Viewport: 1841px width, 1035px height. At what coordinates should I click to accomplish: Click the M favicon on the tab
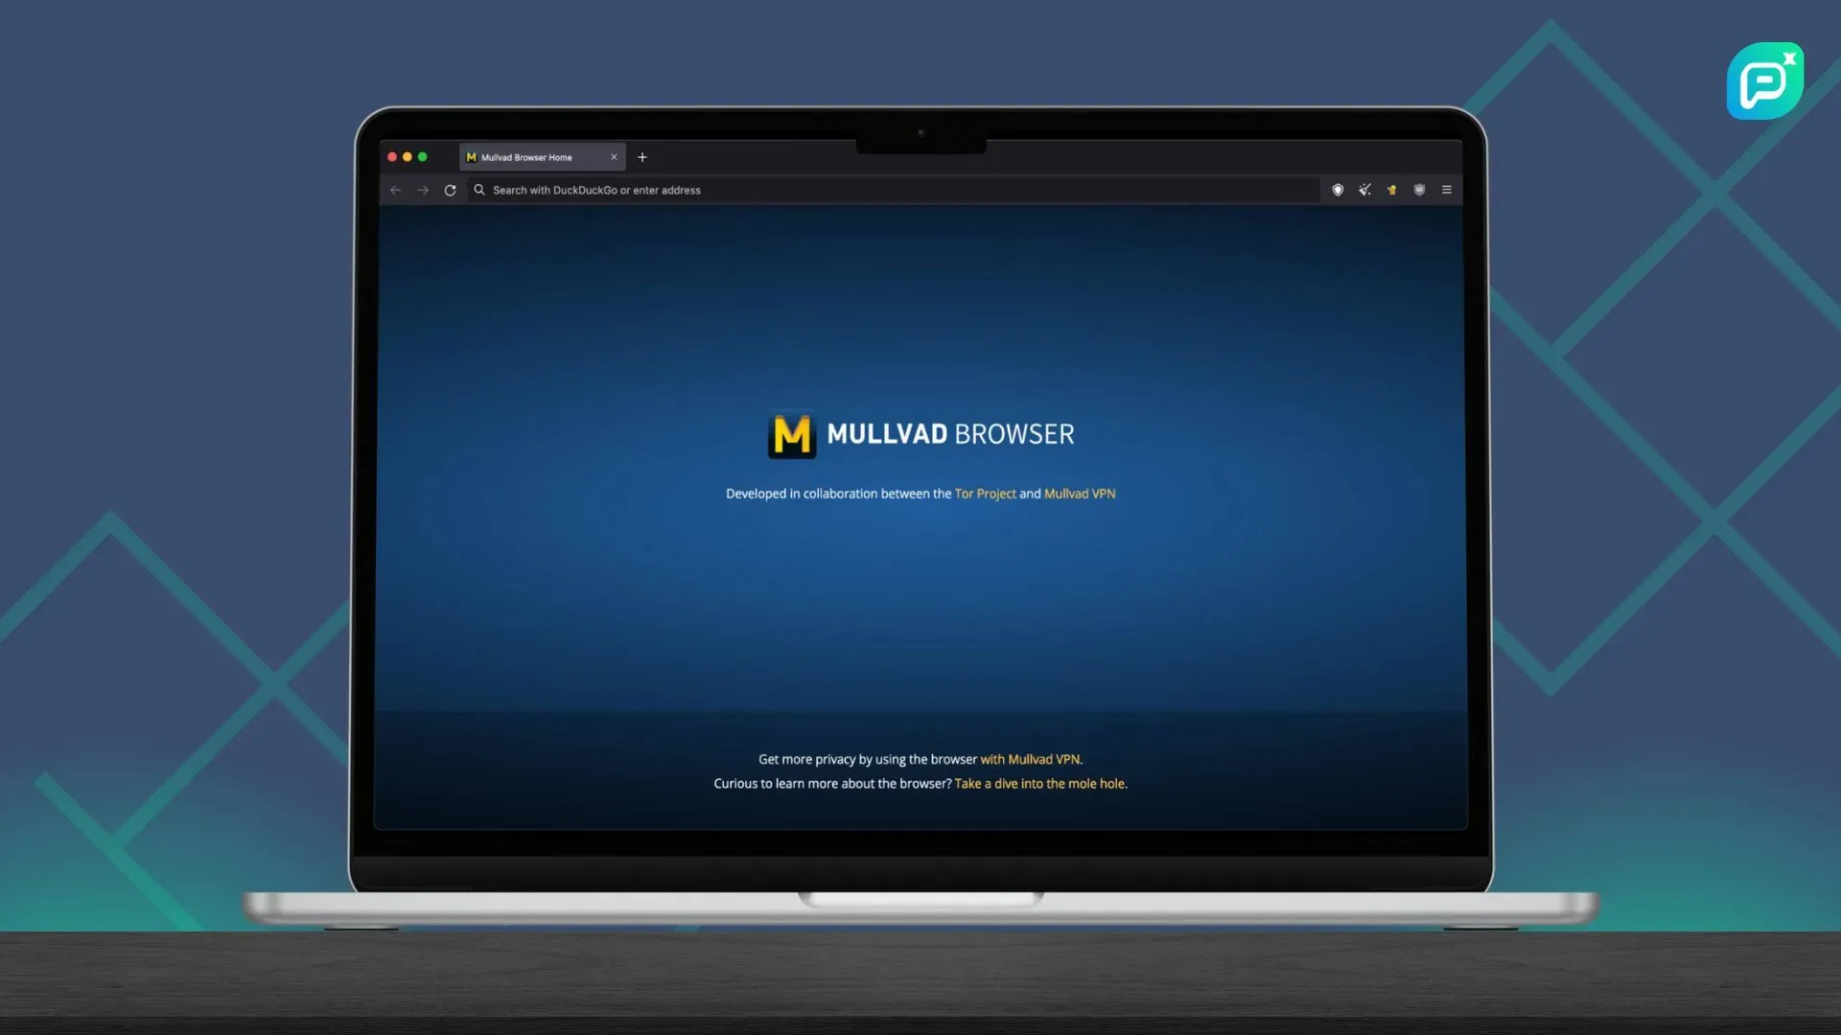click(x=471, y=157)
